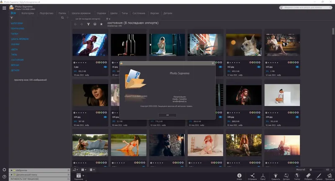Click the settings gear in left strip
Viewport: 335px width, 181px height.
[x=4, y=170]
